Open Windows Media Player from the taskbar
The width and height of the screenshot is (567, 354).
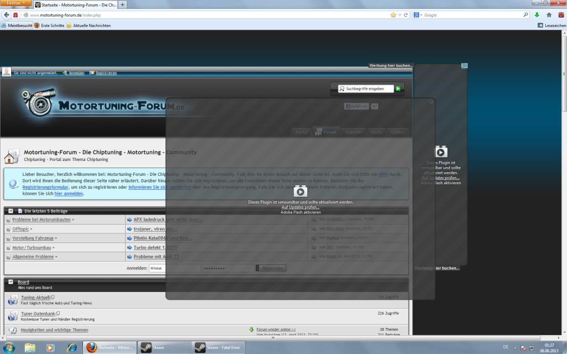point(50,347)
